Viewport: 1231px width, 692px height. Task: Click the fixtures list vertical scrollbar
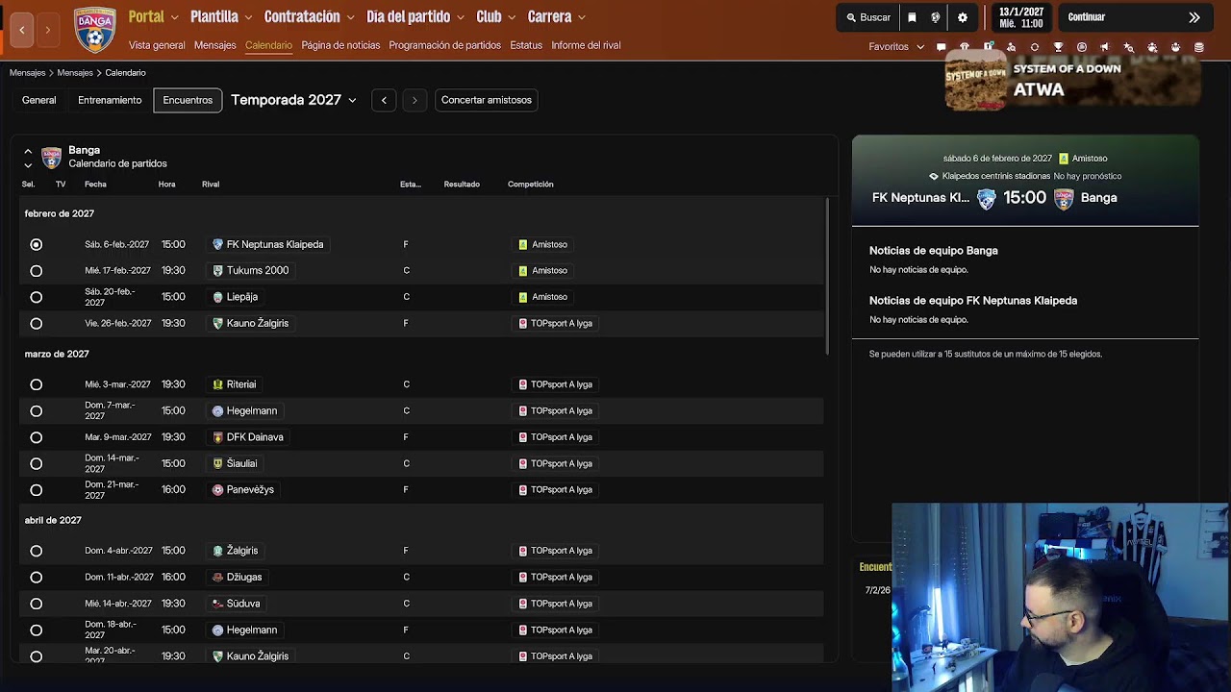(x=826, y=278)
